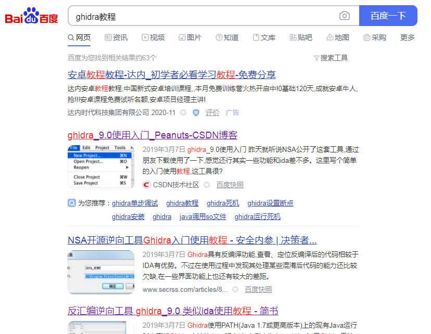Image resolution: width=431 pixels, height=334 pixels.
Task: Switch to the 网页 tab
Action: point(79,37)
